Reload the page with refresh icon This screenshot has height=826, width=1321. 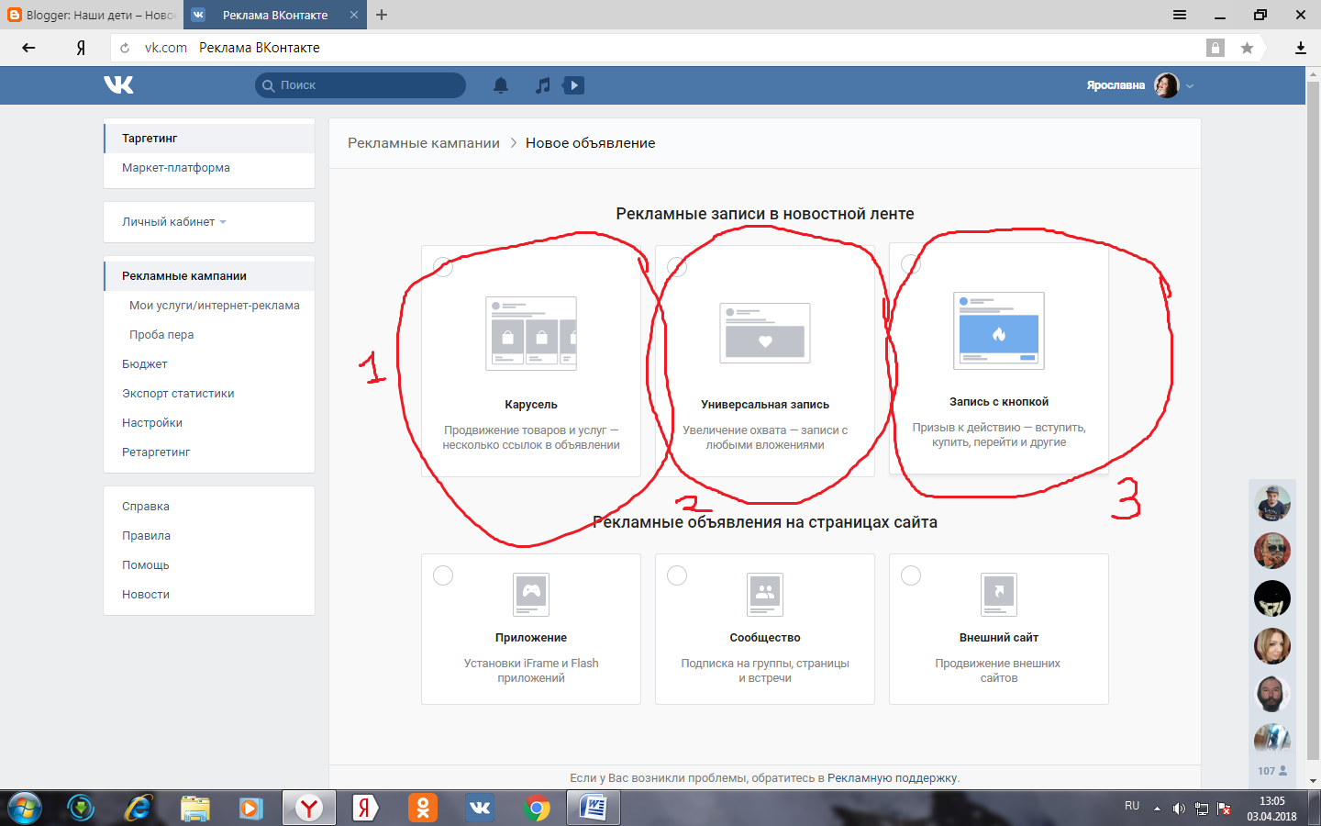125,48
